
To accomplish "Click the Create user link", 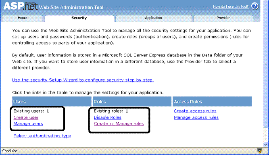I will point(26,117).
